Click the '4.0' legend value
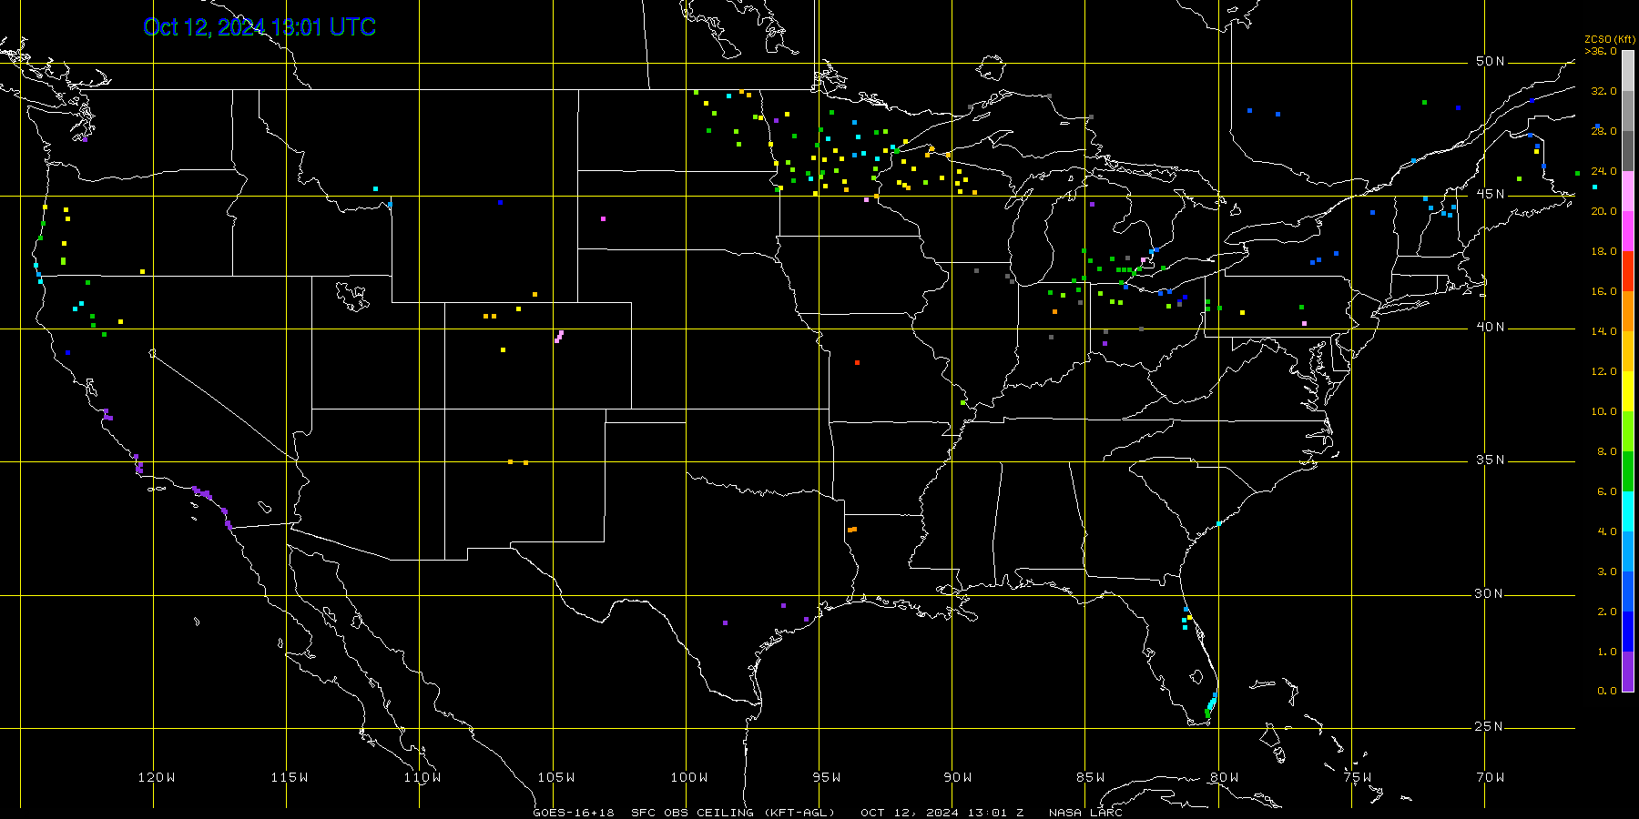Screen dimensions: 1639x819 pos(1607,531)
